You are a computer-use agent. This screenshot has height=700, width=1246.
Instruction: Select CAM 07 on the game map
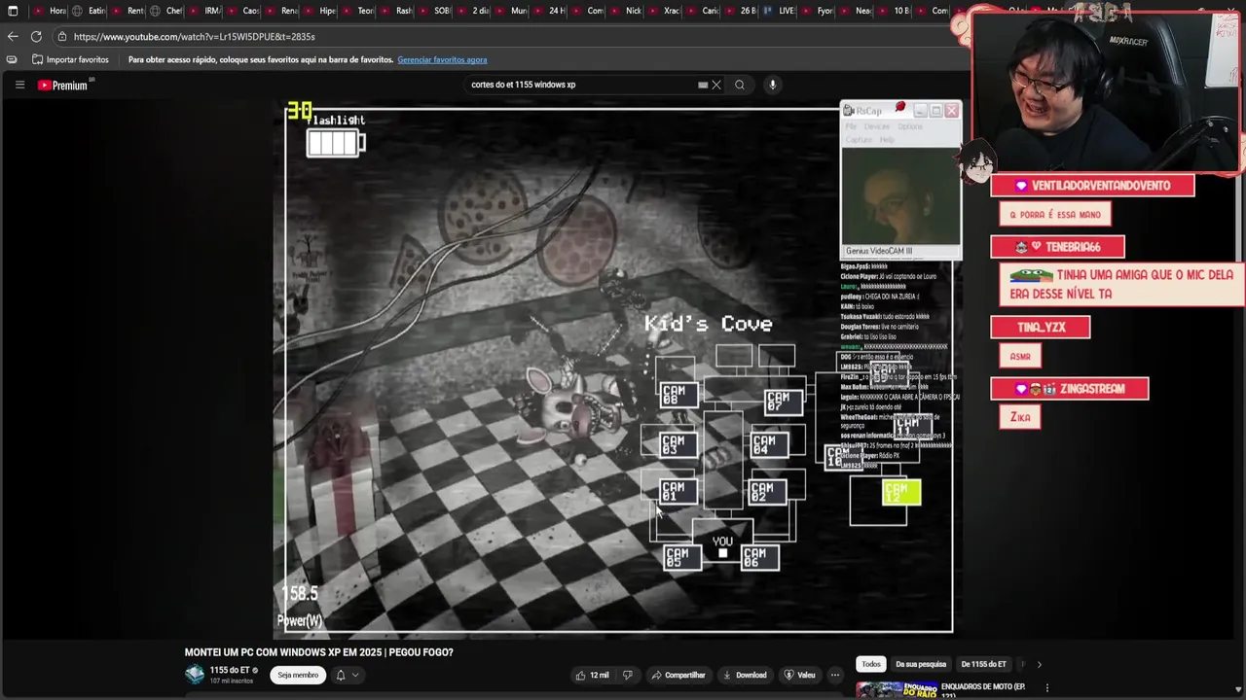[x=784, y=402]
